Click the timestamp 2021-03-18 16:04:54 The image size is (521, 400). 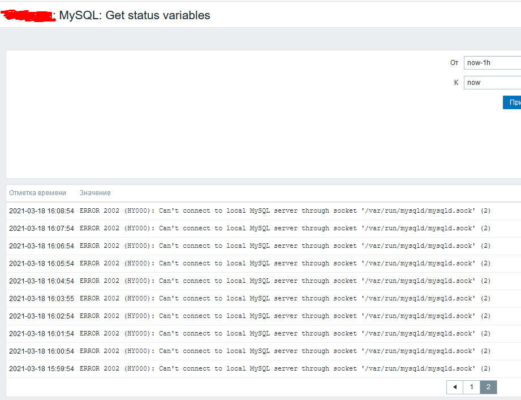coord(41,281)
